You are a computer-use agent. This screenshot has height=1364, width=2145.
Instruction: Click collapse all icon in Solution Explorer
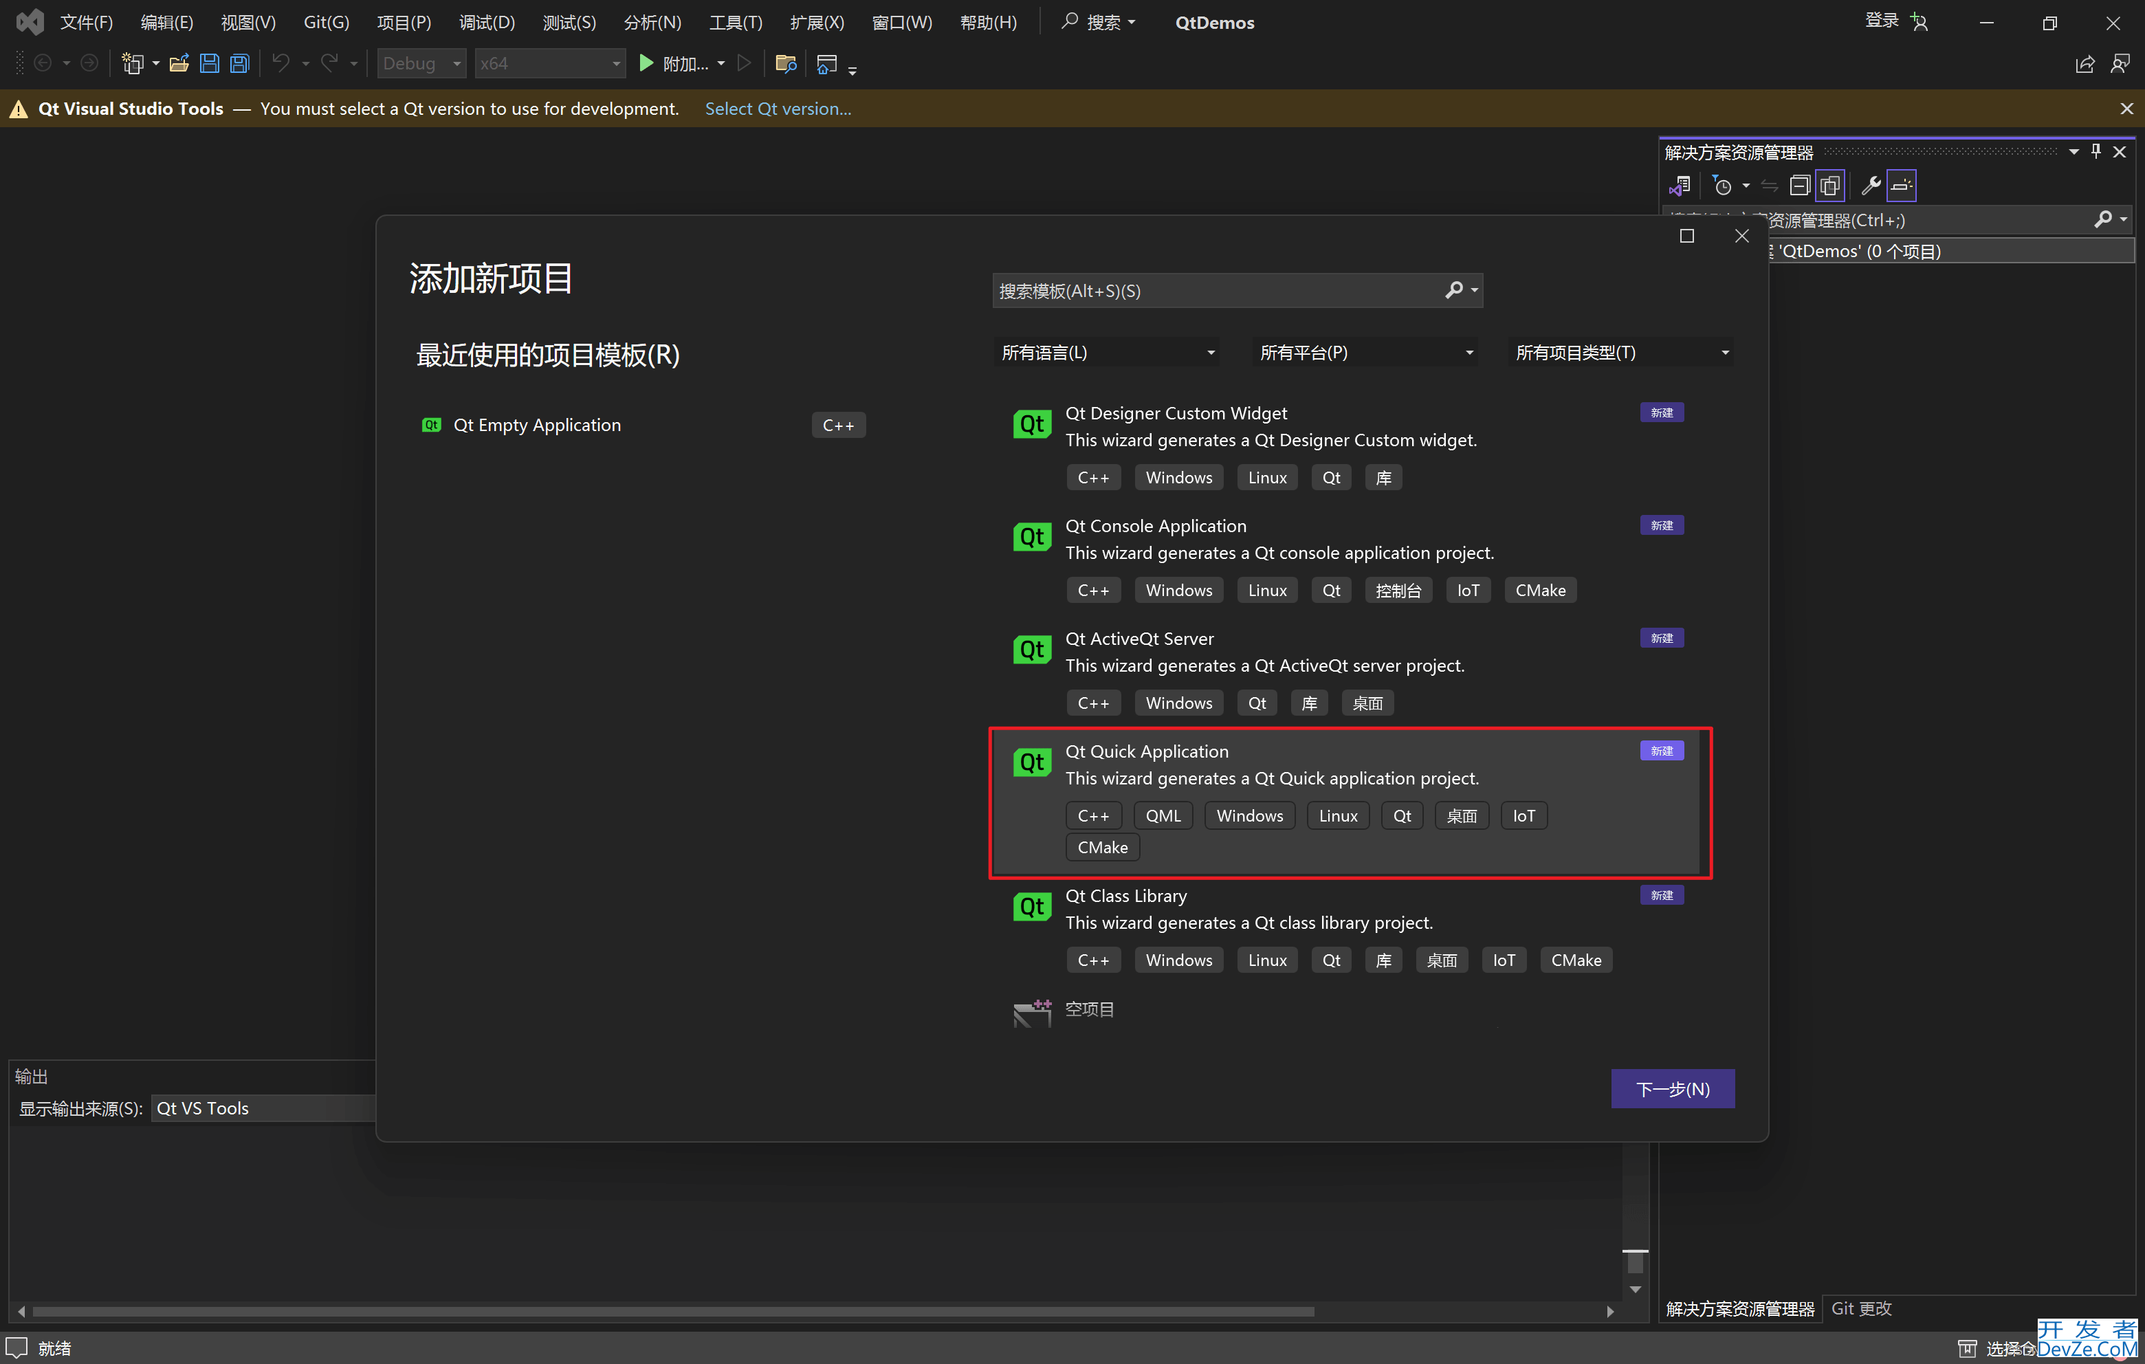point(1799,186)
